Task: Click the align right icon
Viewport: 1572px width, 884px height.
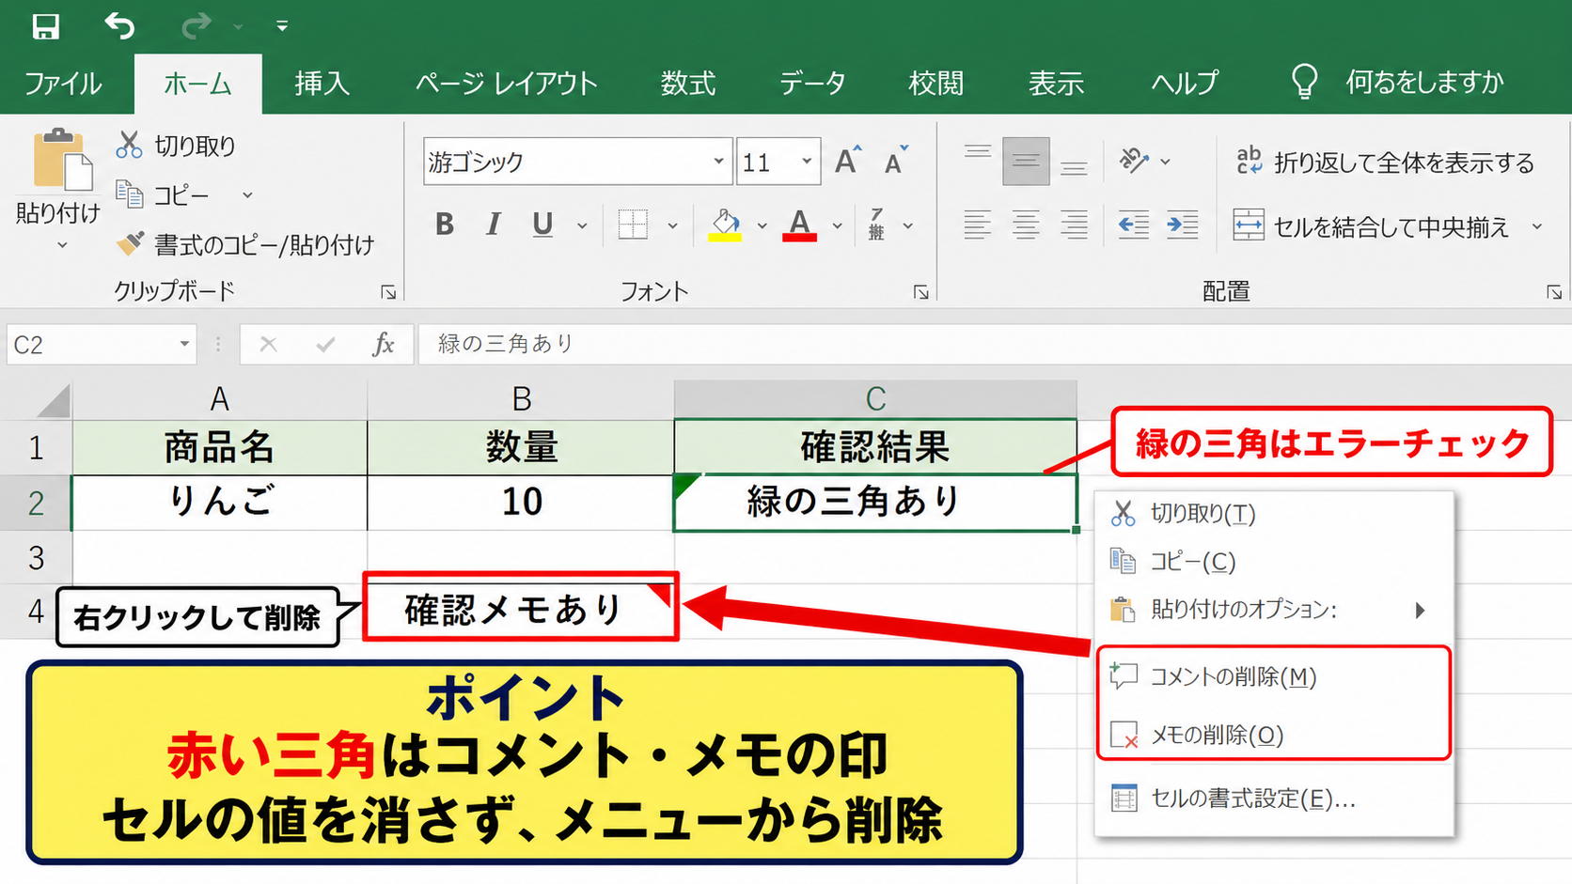Action: (1074, 225)
